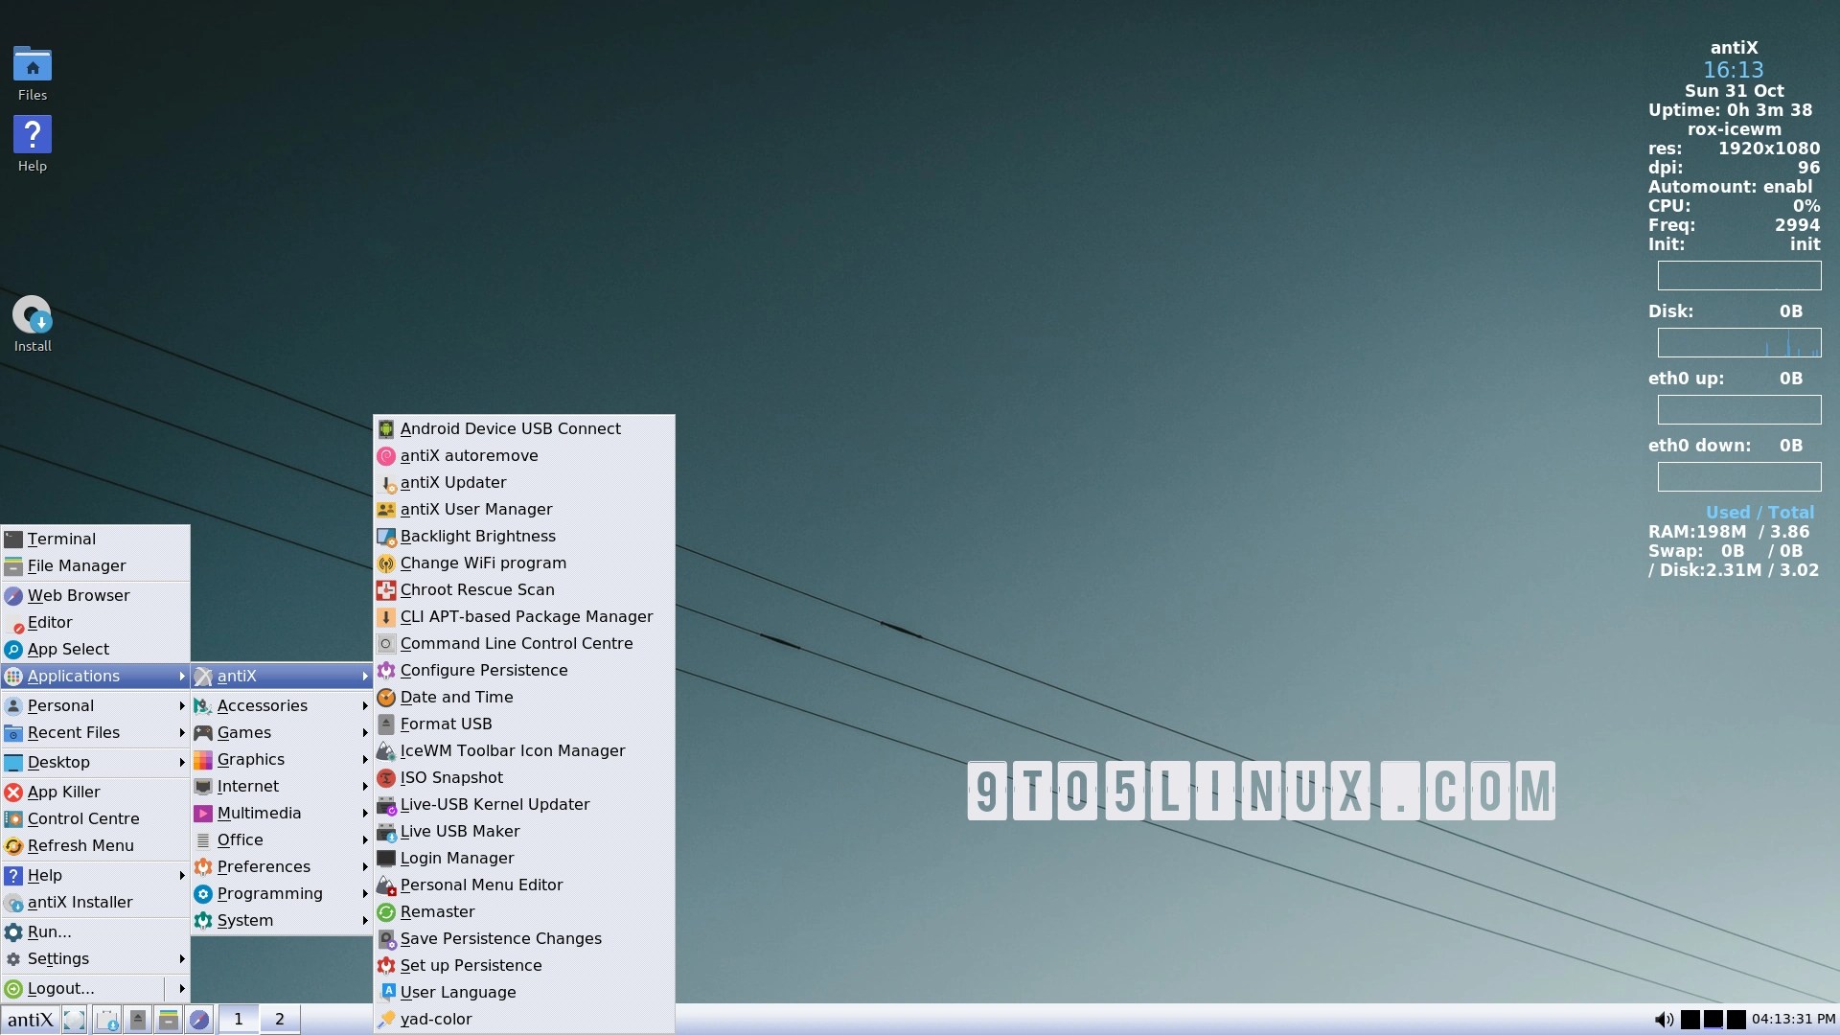
Task: Select Live USB Maker menu entry
Action: [x=460, y=831]
